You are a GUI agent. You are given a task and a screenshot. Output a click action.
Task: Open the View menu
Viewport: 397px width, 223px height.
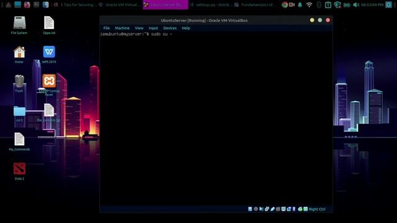(139, 28)
